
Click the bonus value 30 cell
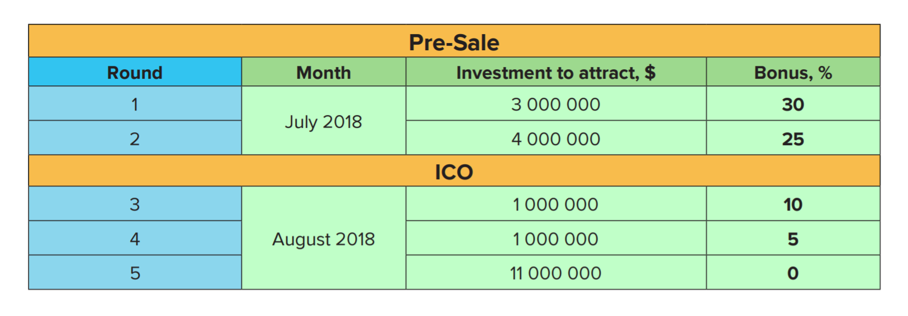point(793,104)
